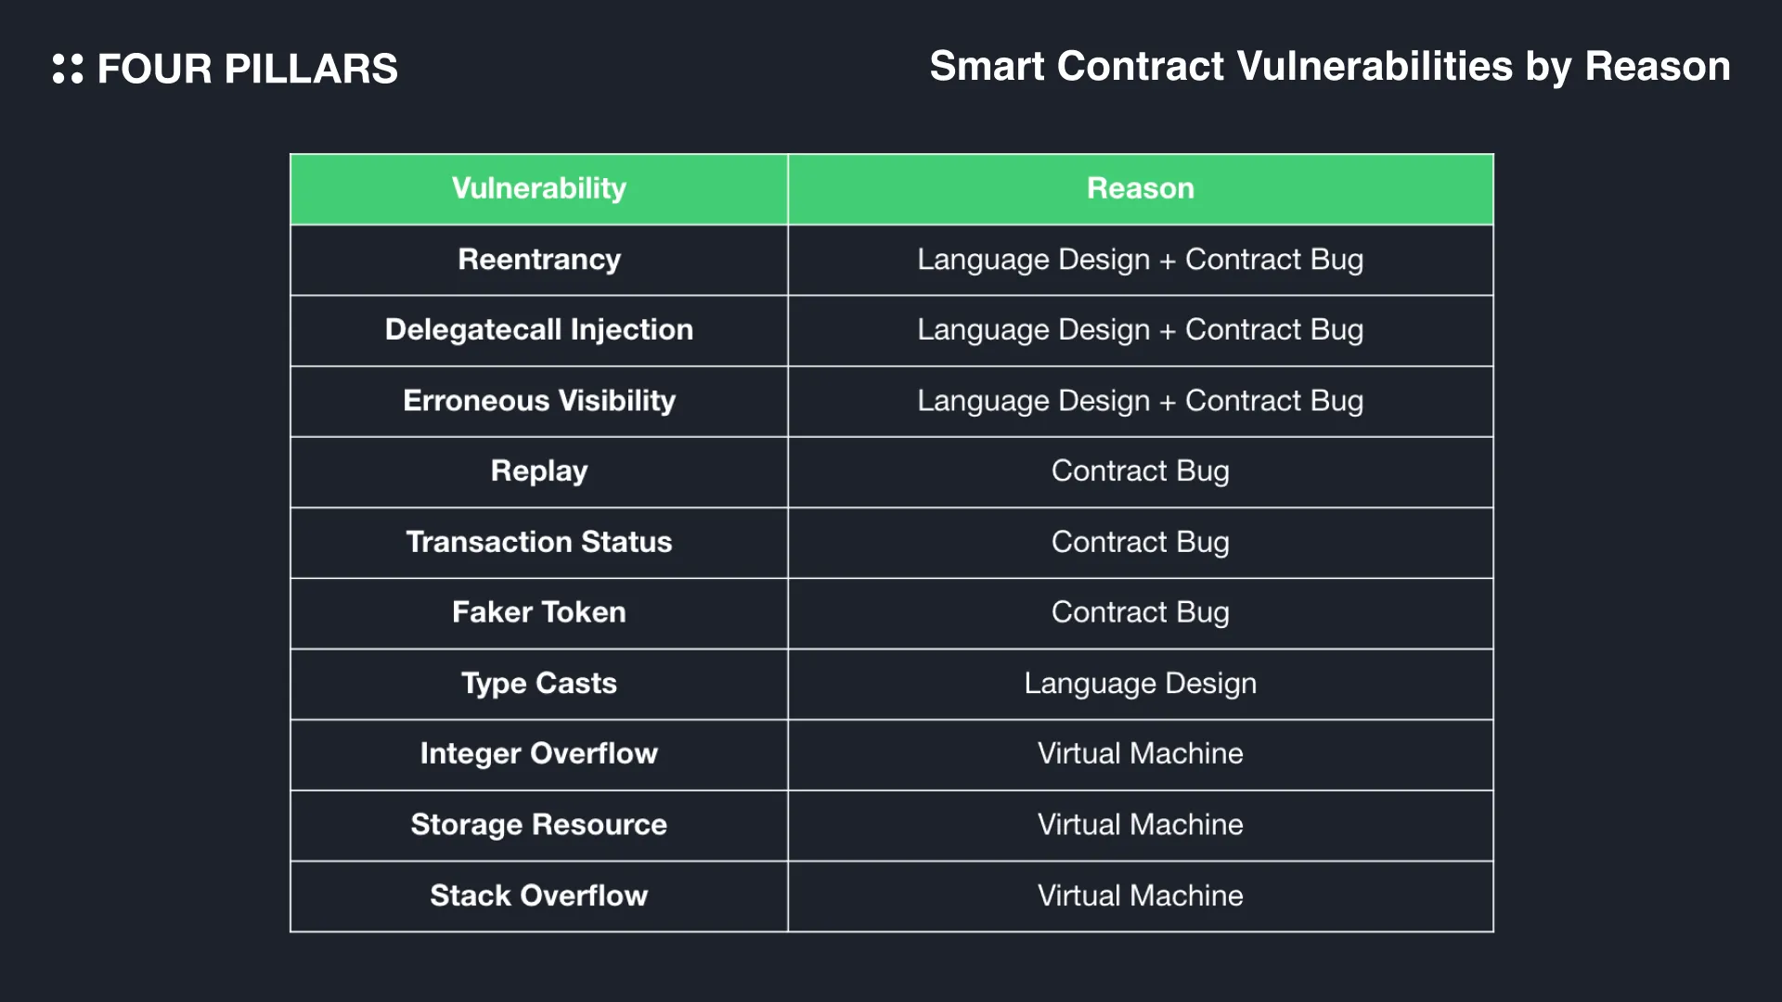This screenshot has width=1782, height=1002.
Task: Click the Type Casts cell
Action: [x=539, y=684]
